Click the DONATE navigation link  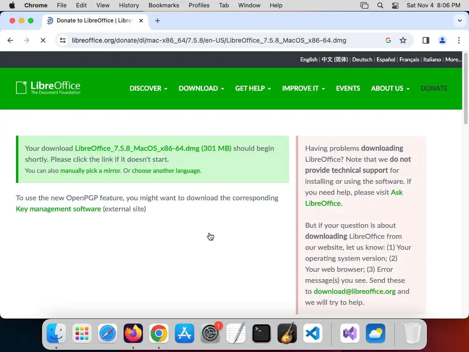434,88
